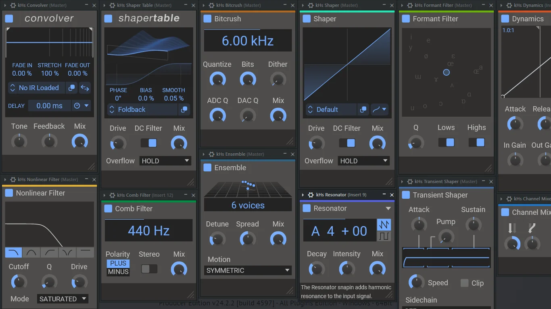The image size is (551, 309).
Task: Click the Bitcrush Mix knob
Action: 278,116
